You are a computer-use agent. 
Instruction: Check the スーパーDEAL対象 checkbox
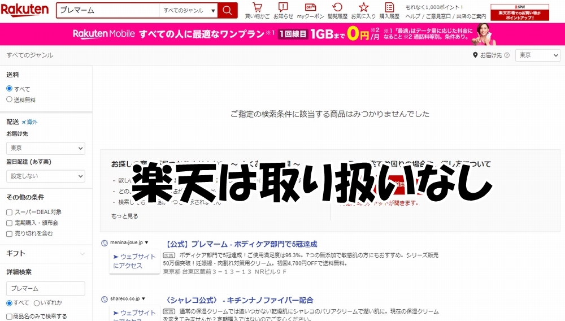coord(10,212)
